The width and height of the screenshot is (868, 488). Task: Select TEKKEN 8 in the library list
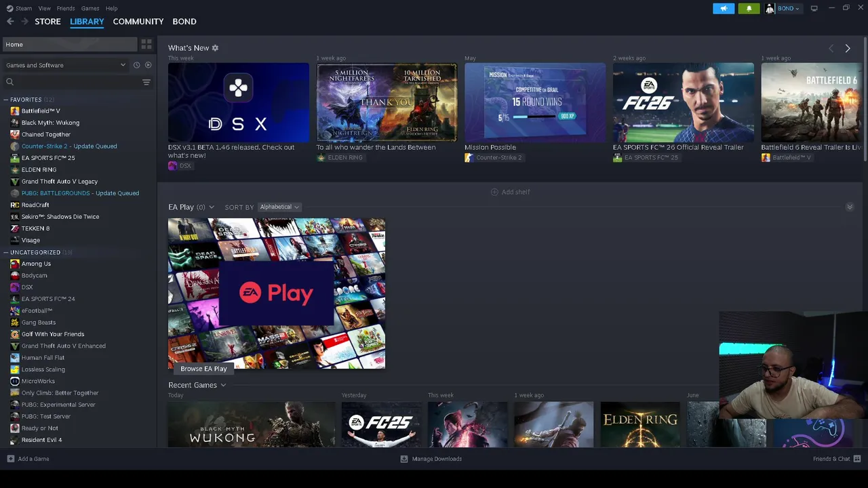coord(35,228)
